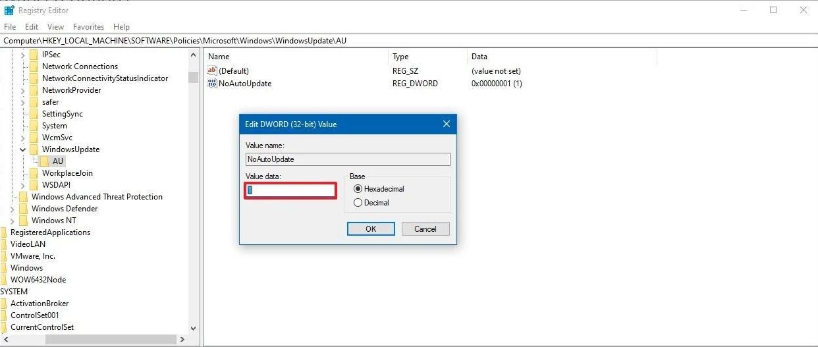Click the System folder icon under Windows policies
The width and height of the screenshot is (818, 347).
(x=34, y=126)
